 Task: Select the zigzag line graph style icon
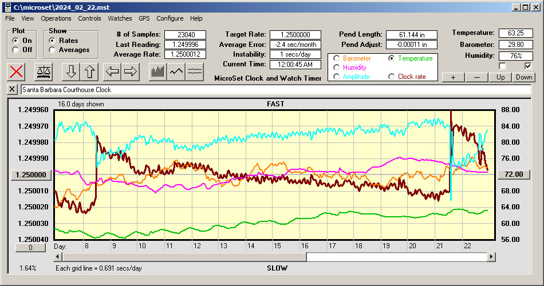point(176,71)
